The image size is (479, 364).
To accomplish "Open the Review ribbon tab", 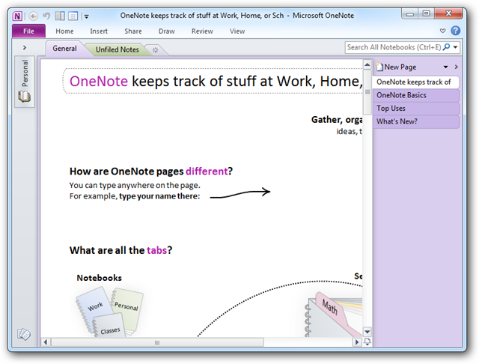I will [202, 31].
